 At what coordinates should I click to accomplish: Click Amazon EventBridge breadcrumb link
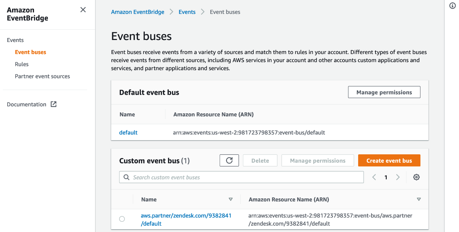point(137,12)
